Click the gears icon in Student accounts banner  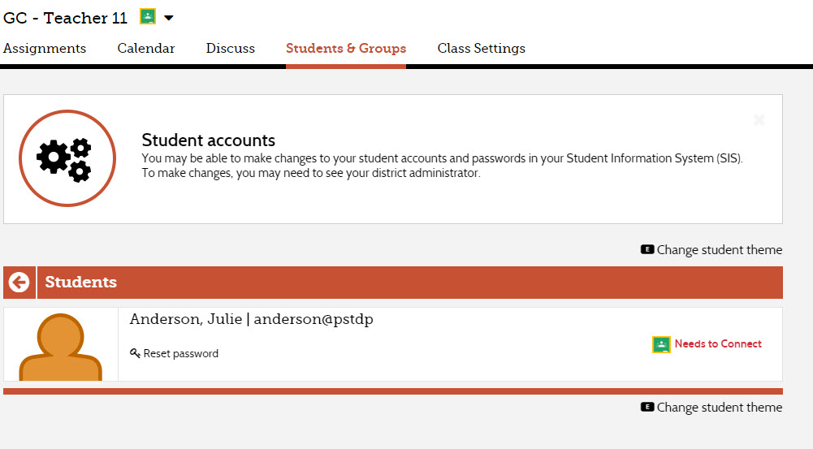pos(67,158)
